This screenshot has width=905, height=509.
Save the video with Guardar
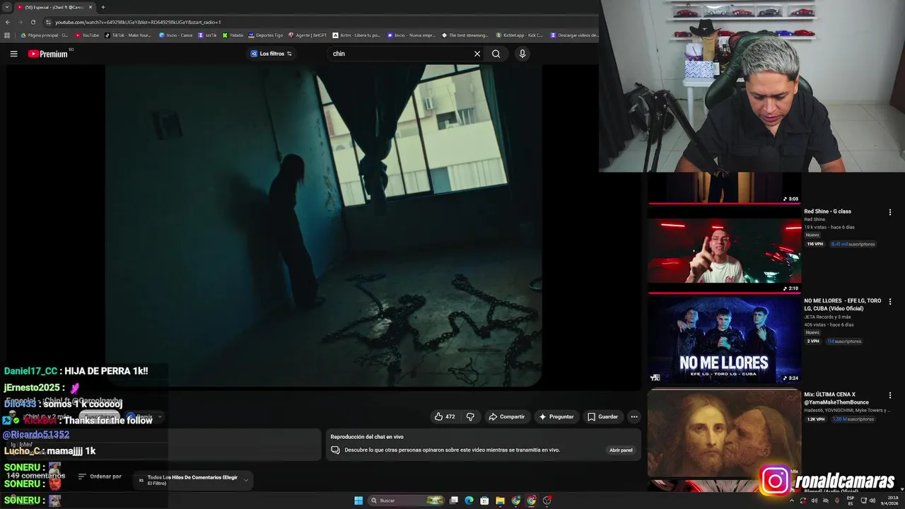(602, 416)
